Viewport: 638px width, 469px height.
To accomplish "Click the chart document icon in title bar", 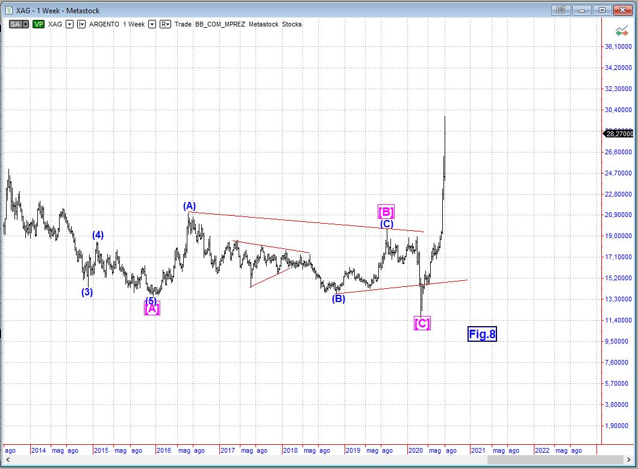I will [8, 10].
